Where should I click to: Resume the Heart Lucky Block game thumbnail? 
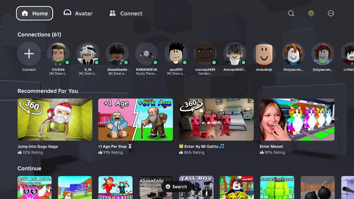[35, 188]
